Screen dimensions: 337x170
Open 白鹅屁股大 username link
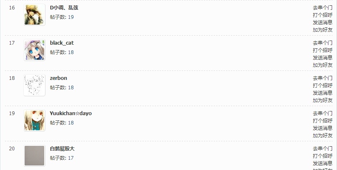point(62,149)
